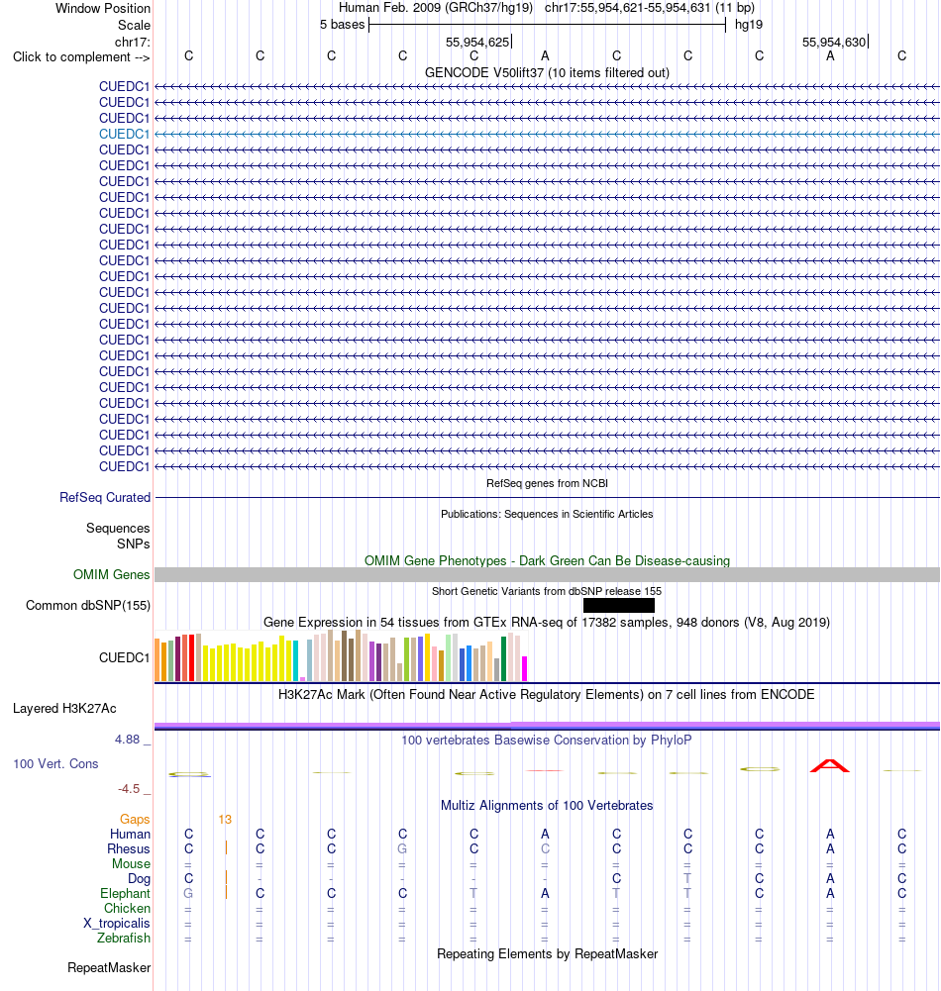941x991 pixels.
Task: Click the orange Gaps label
Action: click(135, 819)
